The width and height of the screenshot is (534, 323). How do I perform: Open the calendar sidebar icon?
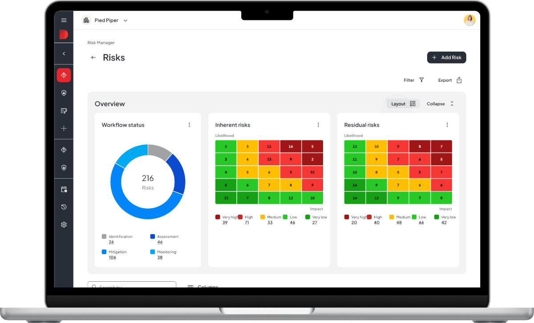64,189
